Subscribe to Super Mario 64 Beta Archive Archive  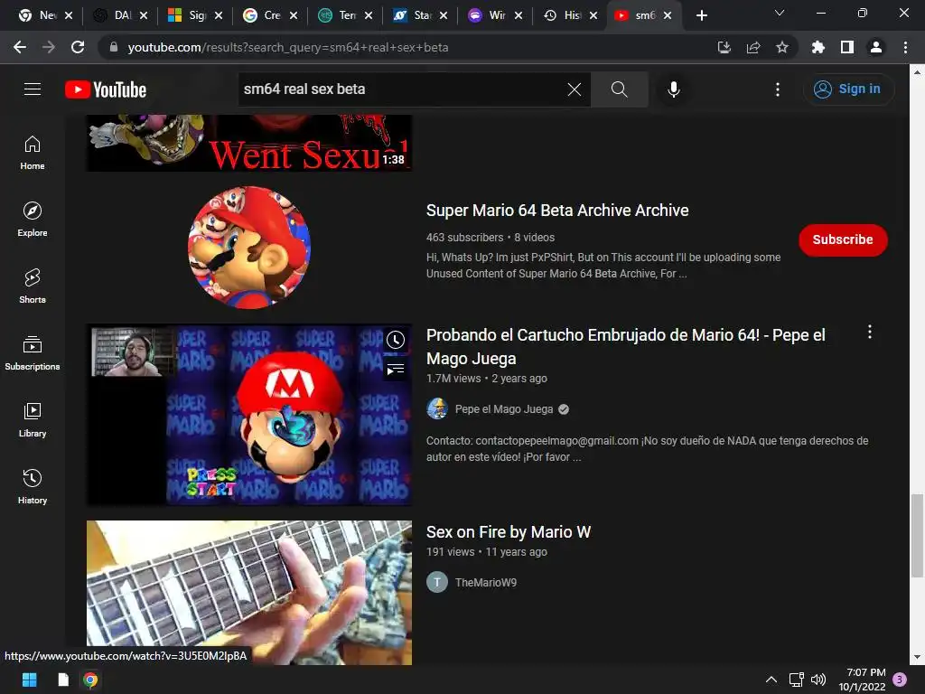point(843,239)
